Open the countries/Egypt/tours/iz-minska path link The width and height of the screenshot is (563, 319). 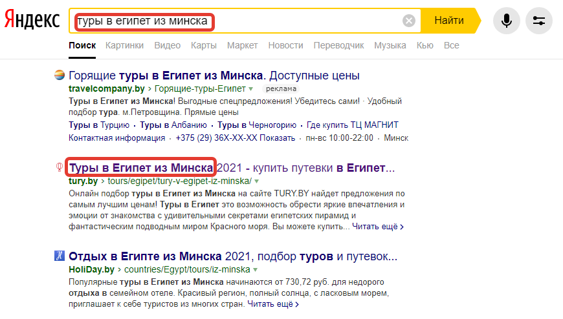187,269
